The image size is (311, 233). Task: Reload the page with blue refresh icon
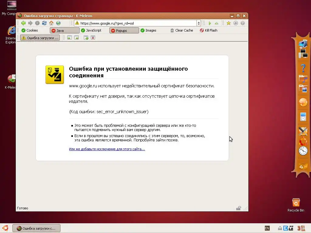coord(44,23)
